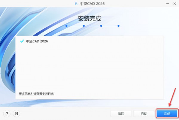Open the help question mark icon

7,114
